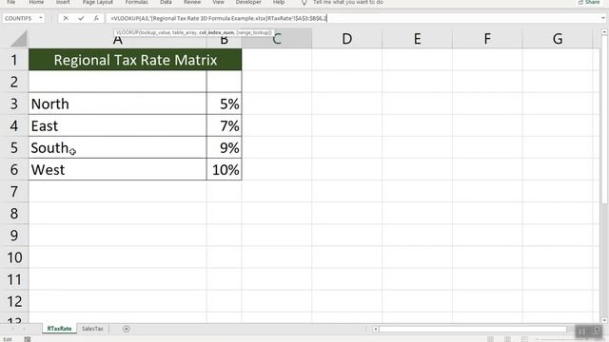This screenshot has width=609, height=342.
Task: Open the Name Box dropdown arrow
Action: coord(41,18)
